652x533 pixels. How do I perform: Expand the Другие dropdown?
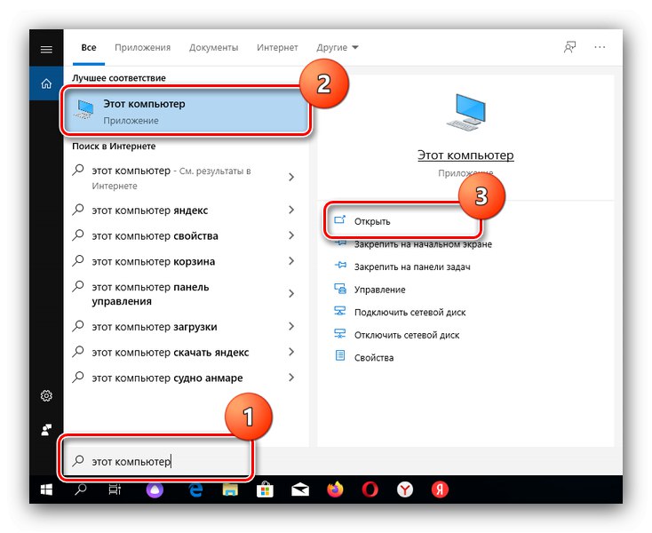point(338,47)
